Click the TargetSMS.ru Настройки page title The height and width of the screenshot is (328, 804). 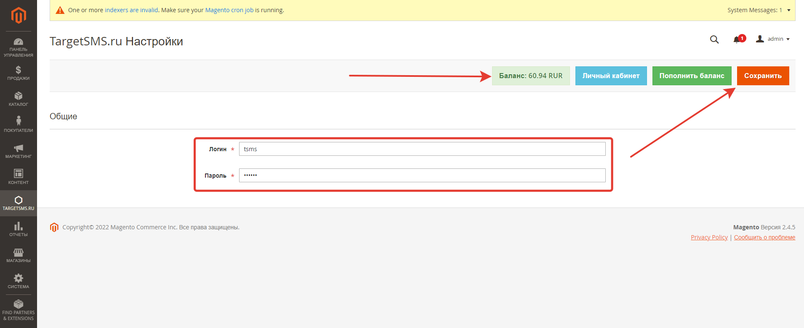coord(116,41)
